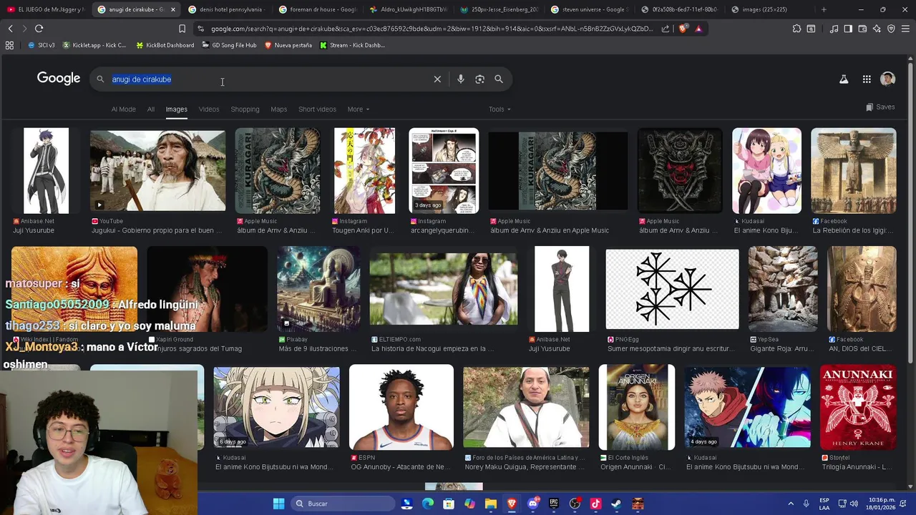Open the OG Anunoby ESPN image result

(401, 407)
